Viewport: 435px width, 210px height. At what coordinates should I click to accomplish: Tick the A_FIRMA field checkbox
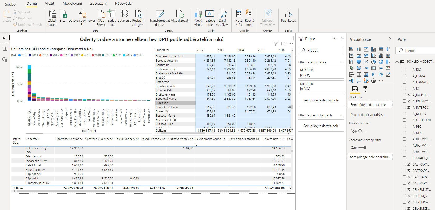coord(404,76)
